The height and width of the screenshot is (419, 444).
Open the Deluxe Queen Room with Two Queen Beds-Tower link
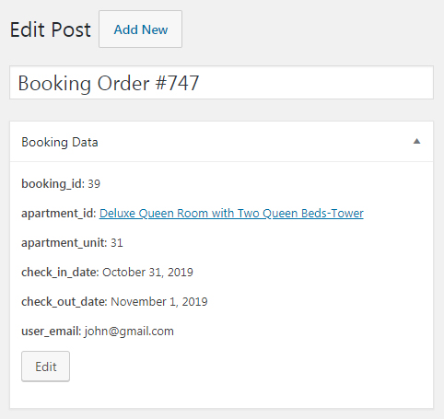tap(231, 213)
